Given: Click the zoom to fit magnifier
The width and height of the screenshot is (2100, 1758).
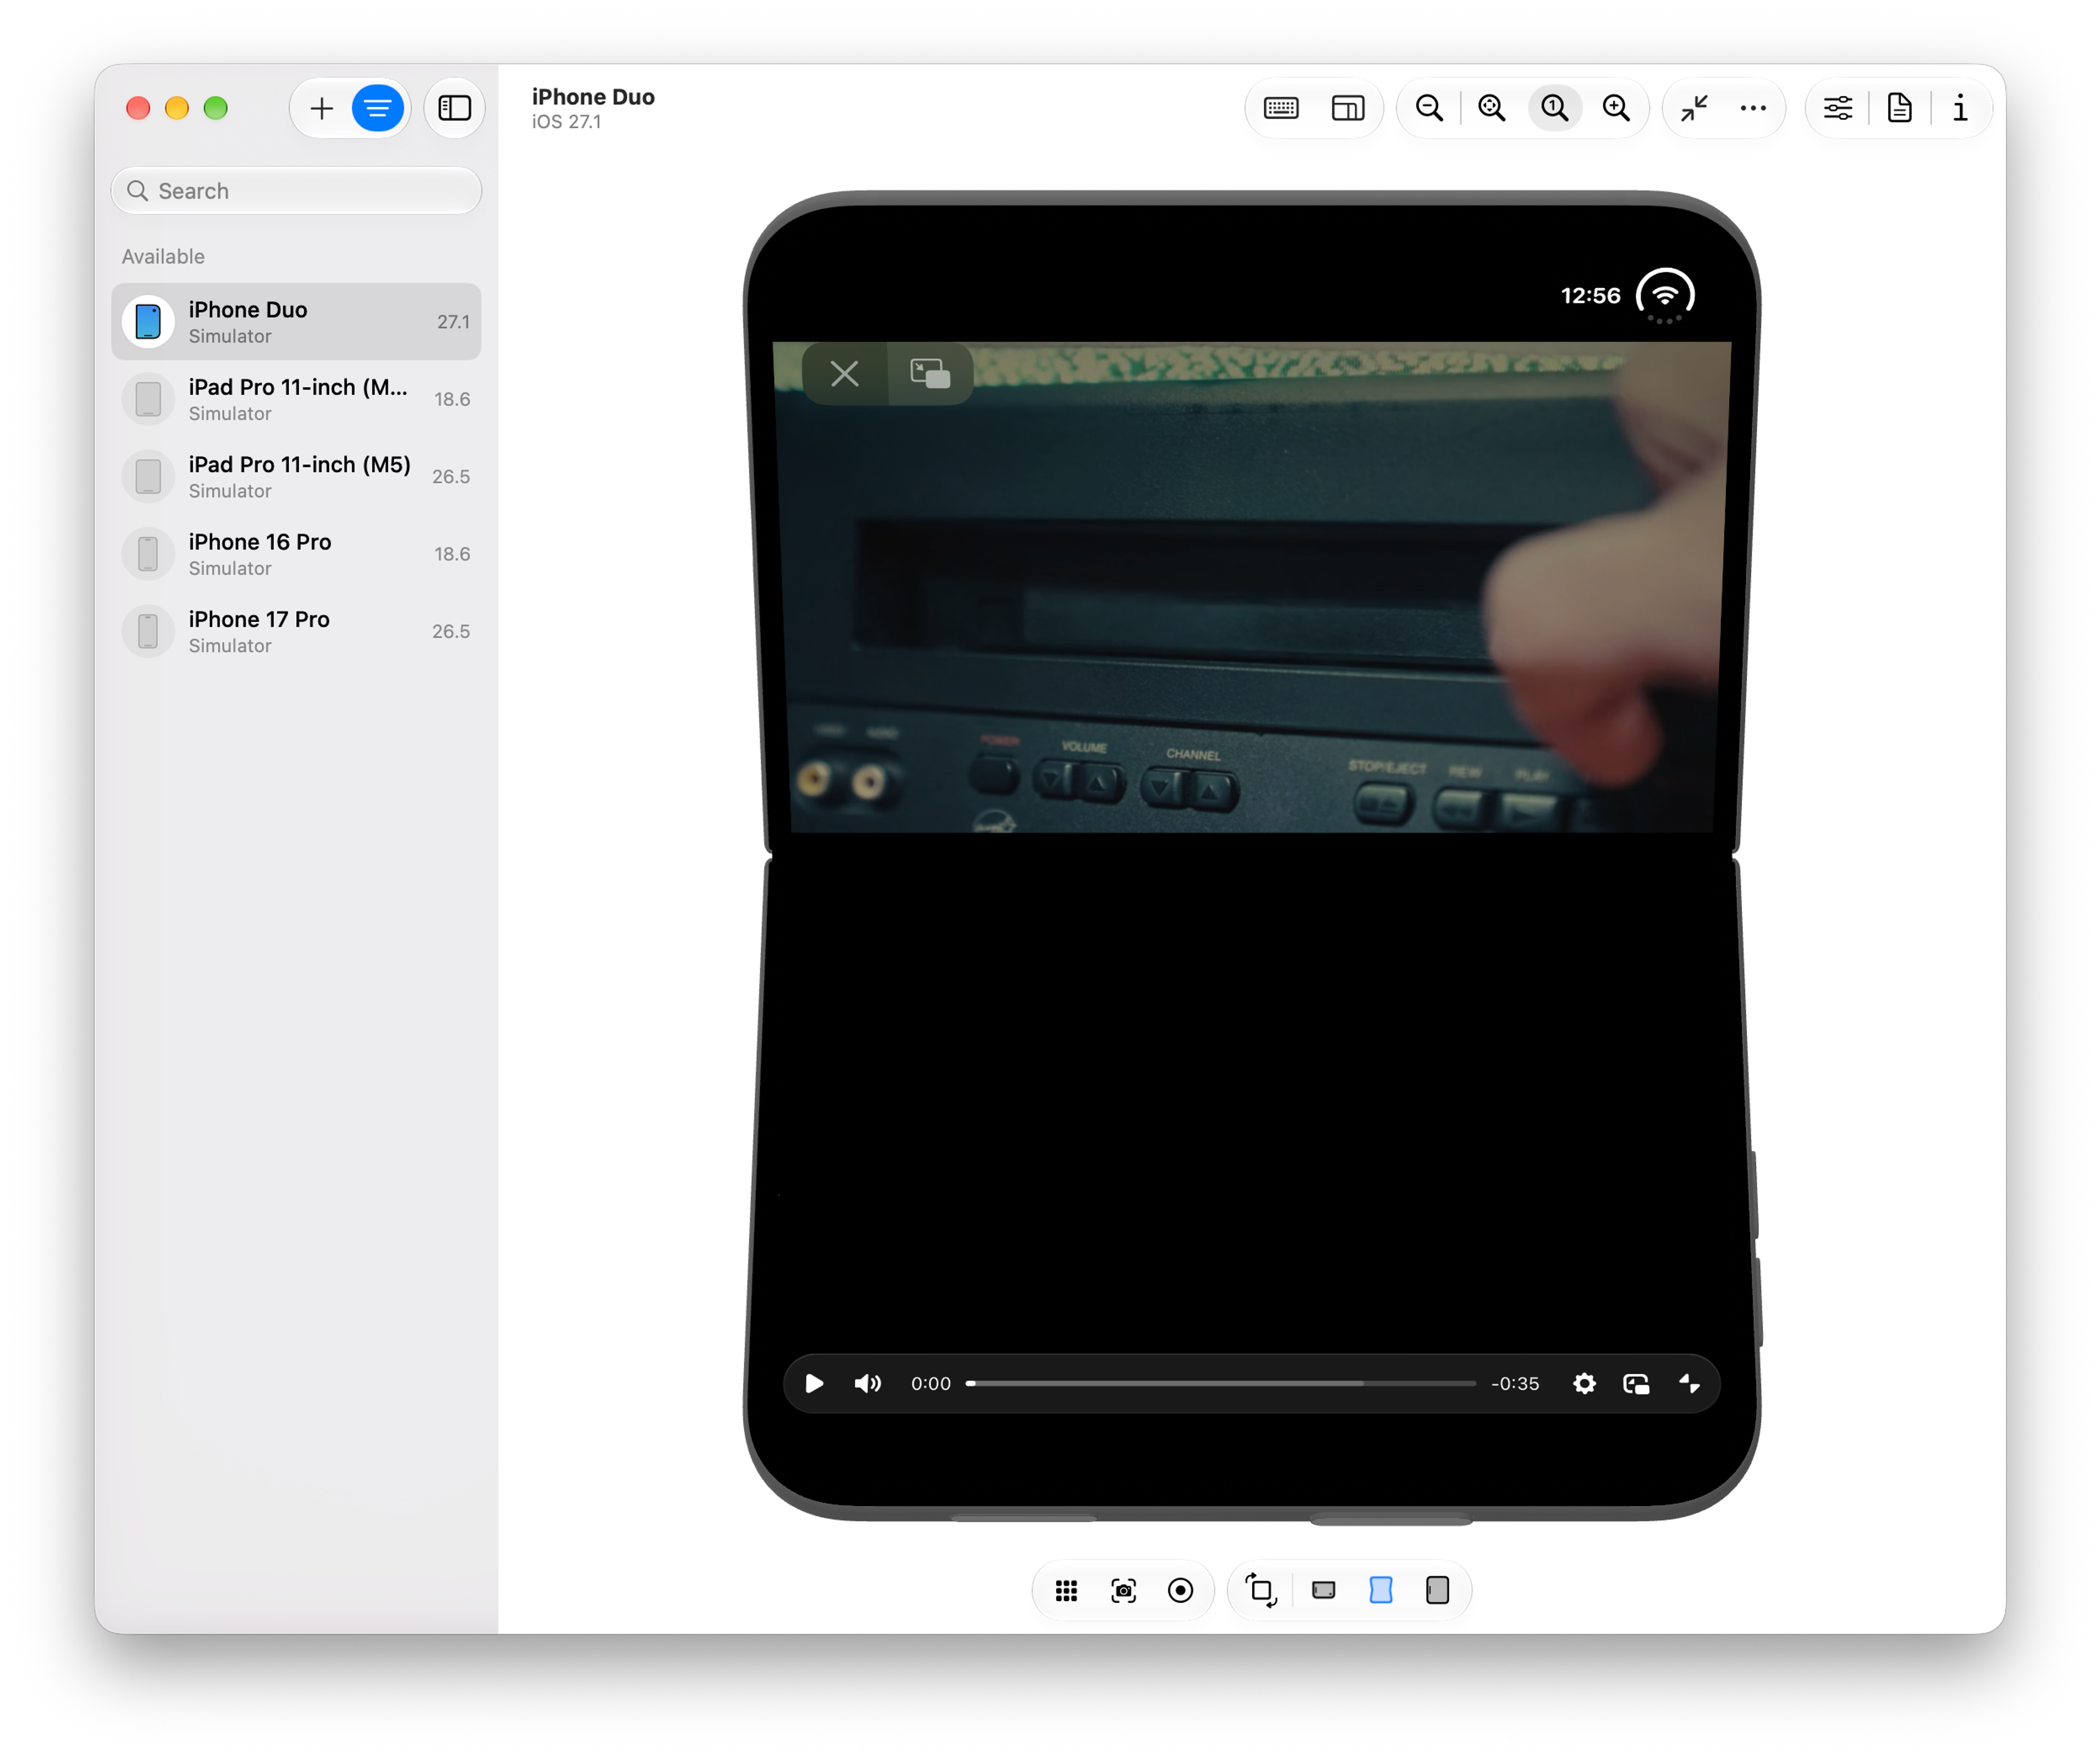Looking at the screenshot, I should pos(1492,108).
